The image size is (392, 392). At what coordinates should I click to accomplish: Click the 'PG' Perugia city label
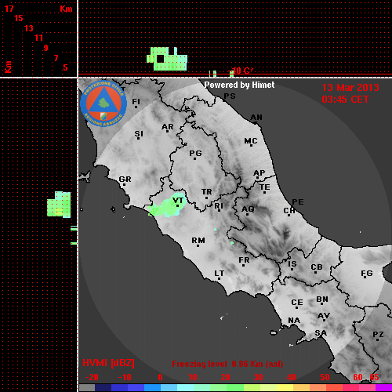coord(195,153)
